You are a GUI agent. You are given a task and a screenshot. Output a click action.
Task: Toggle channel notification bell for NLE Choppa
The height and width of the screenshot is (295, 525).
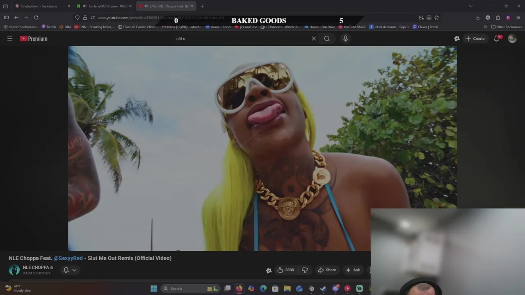pos(66,270)
